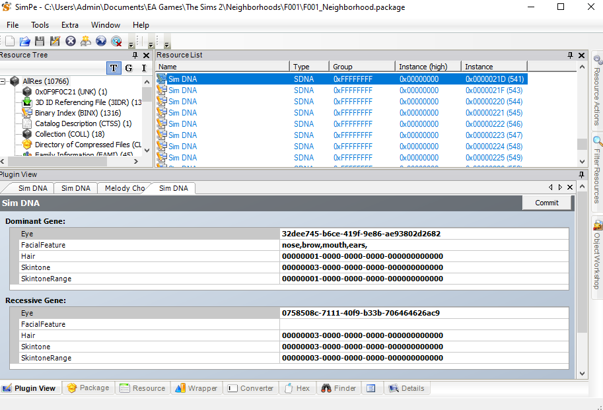Switch to Hex bottom tab
Image resolution: width=603 pixels, height=410 pixels.
coord(297,388)
